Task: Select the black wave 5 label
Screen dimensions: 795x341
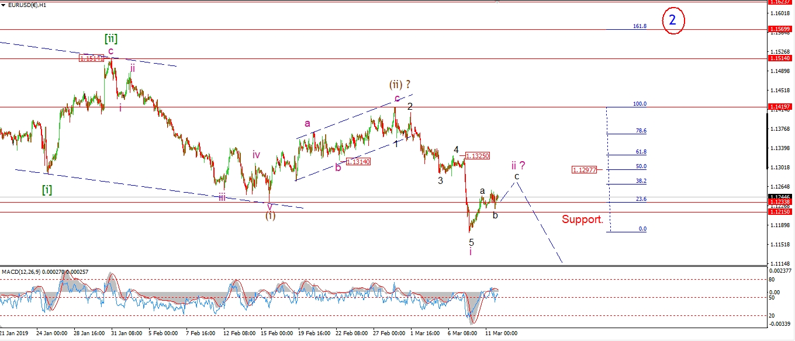Action: (x=471, y=242)
